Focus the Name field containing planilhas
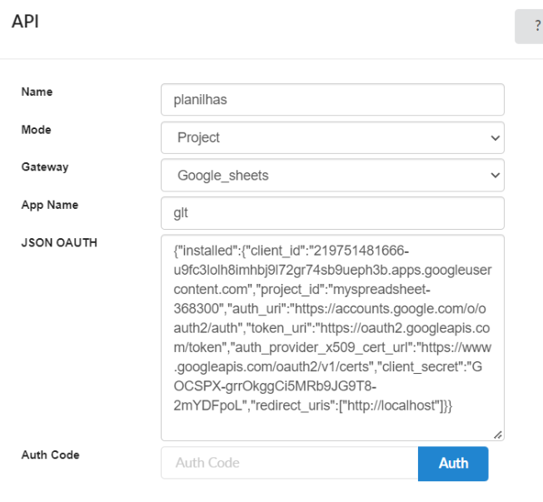The image size is (543, 502). [x=331, y=99]
